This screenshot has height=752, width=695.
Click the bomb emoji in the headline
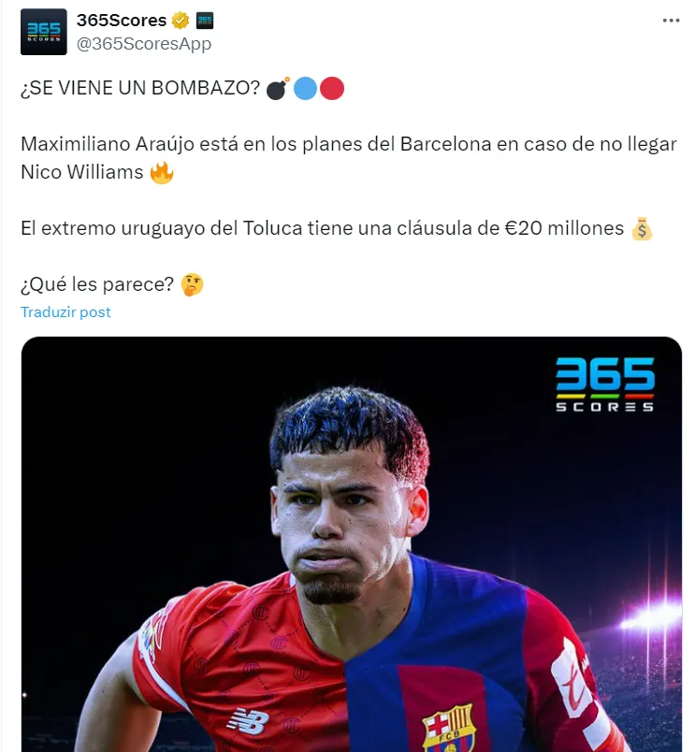pos(278,88)
